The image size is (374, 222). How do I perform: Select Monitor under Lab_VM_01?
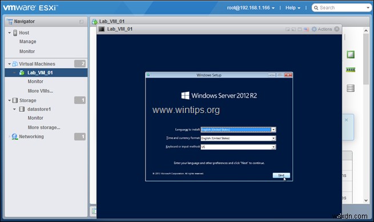coord(35,81)
